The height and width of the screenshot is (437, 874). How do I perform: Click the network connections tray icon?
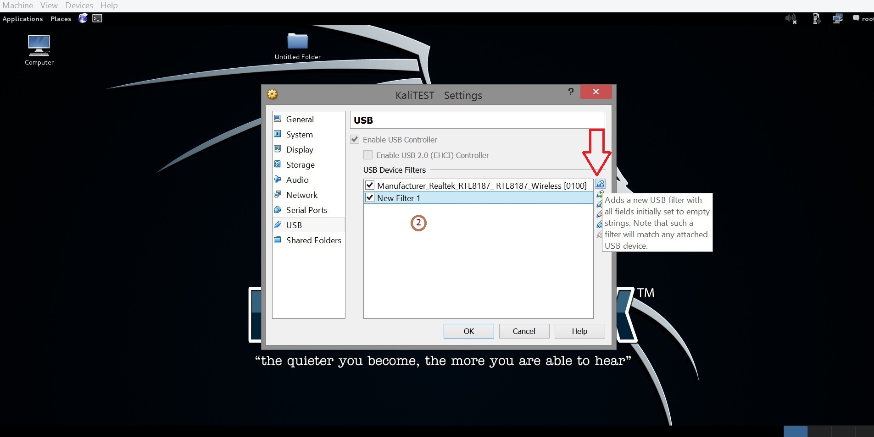coord(838,19)
